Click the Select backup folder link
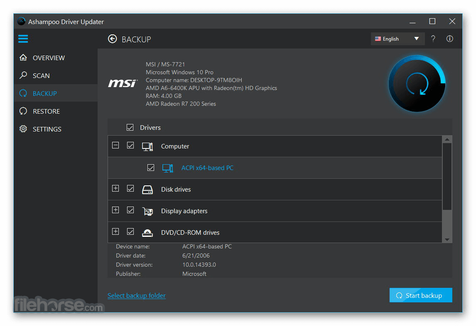This screenshot has width=476, height=326. tap(137, 295)
